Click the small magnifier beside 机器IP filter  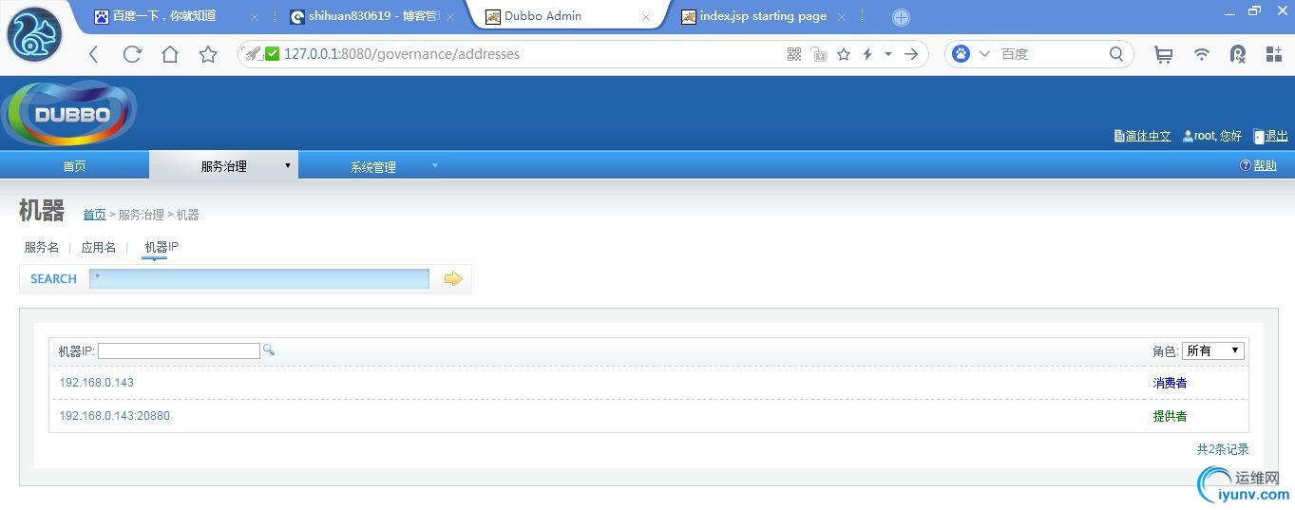tap(269, 350)
